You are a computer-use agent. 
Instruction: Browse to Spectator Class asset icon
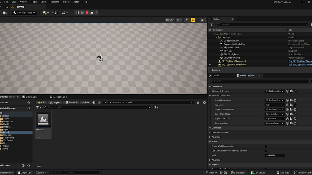click(291, 123)
